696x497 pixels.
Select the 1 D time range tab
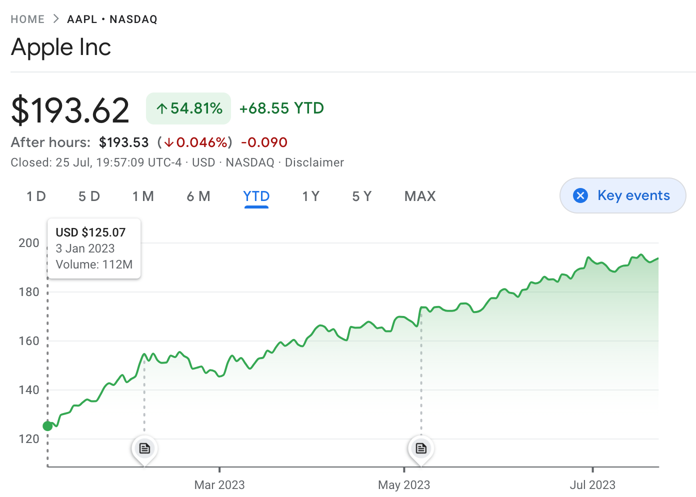pos(36,196)
